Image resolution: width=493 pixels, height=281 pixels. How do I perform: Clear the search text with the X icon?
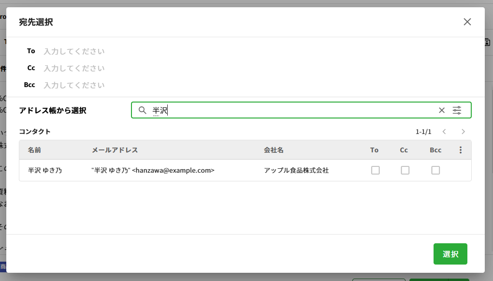pos(441,110)
